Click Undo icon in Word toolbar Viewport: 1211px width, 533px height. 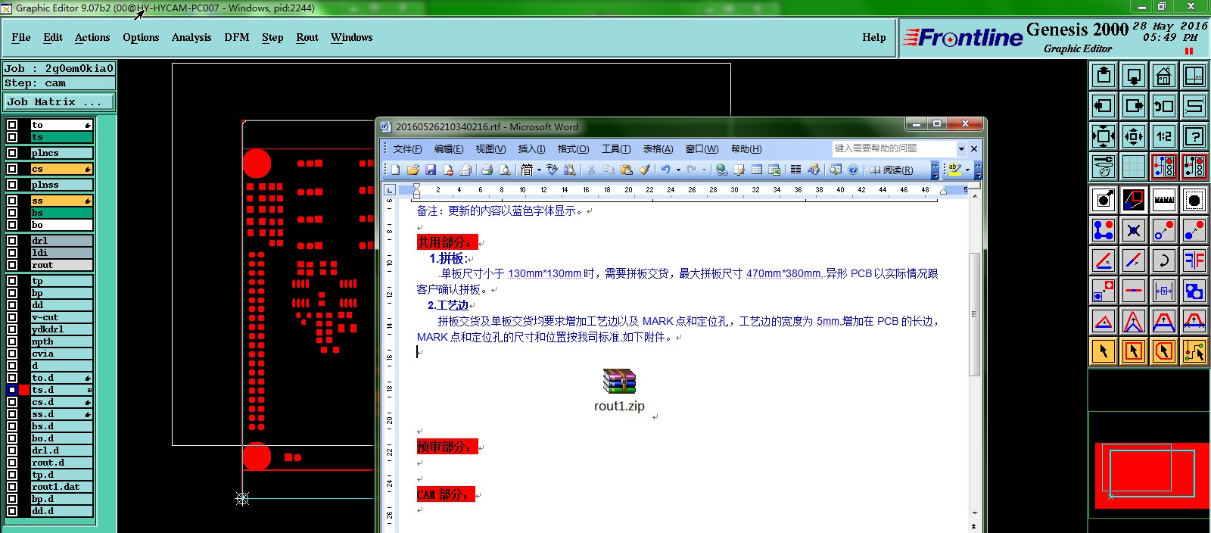tap(665, 170)
